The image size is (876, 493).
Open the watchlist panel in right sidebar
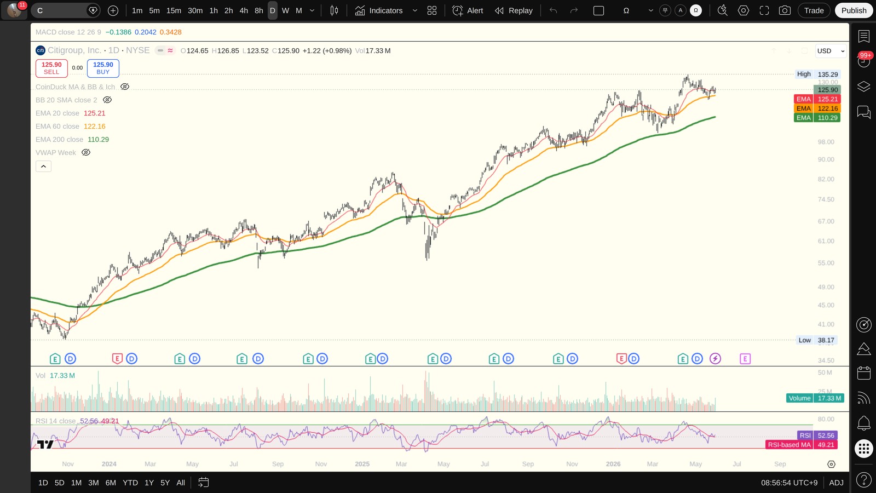click(x=864, y=36)
